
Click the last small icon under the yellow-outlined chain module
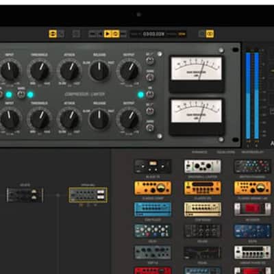click(95, 206)
